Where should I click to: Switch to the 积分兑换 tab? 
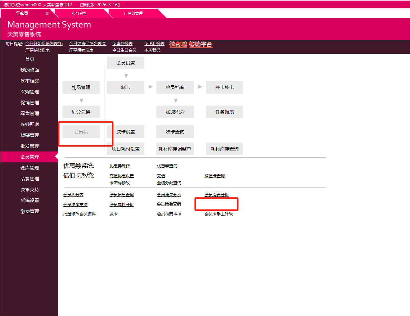[79, 13]
